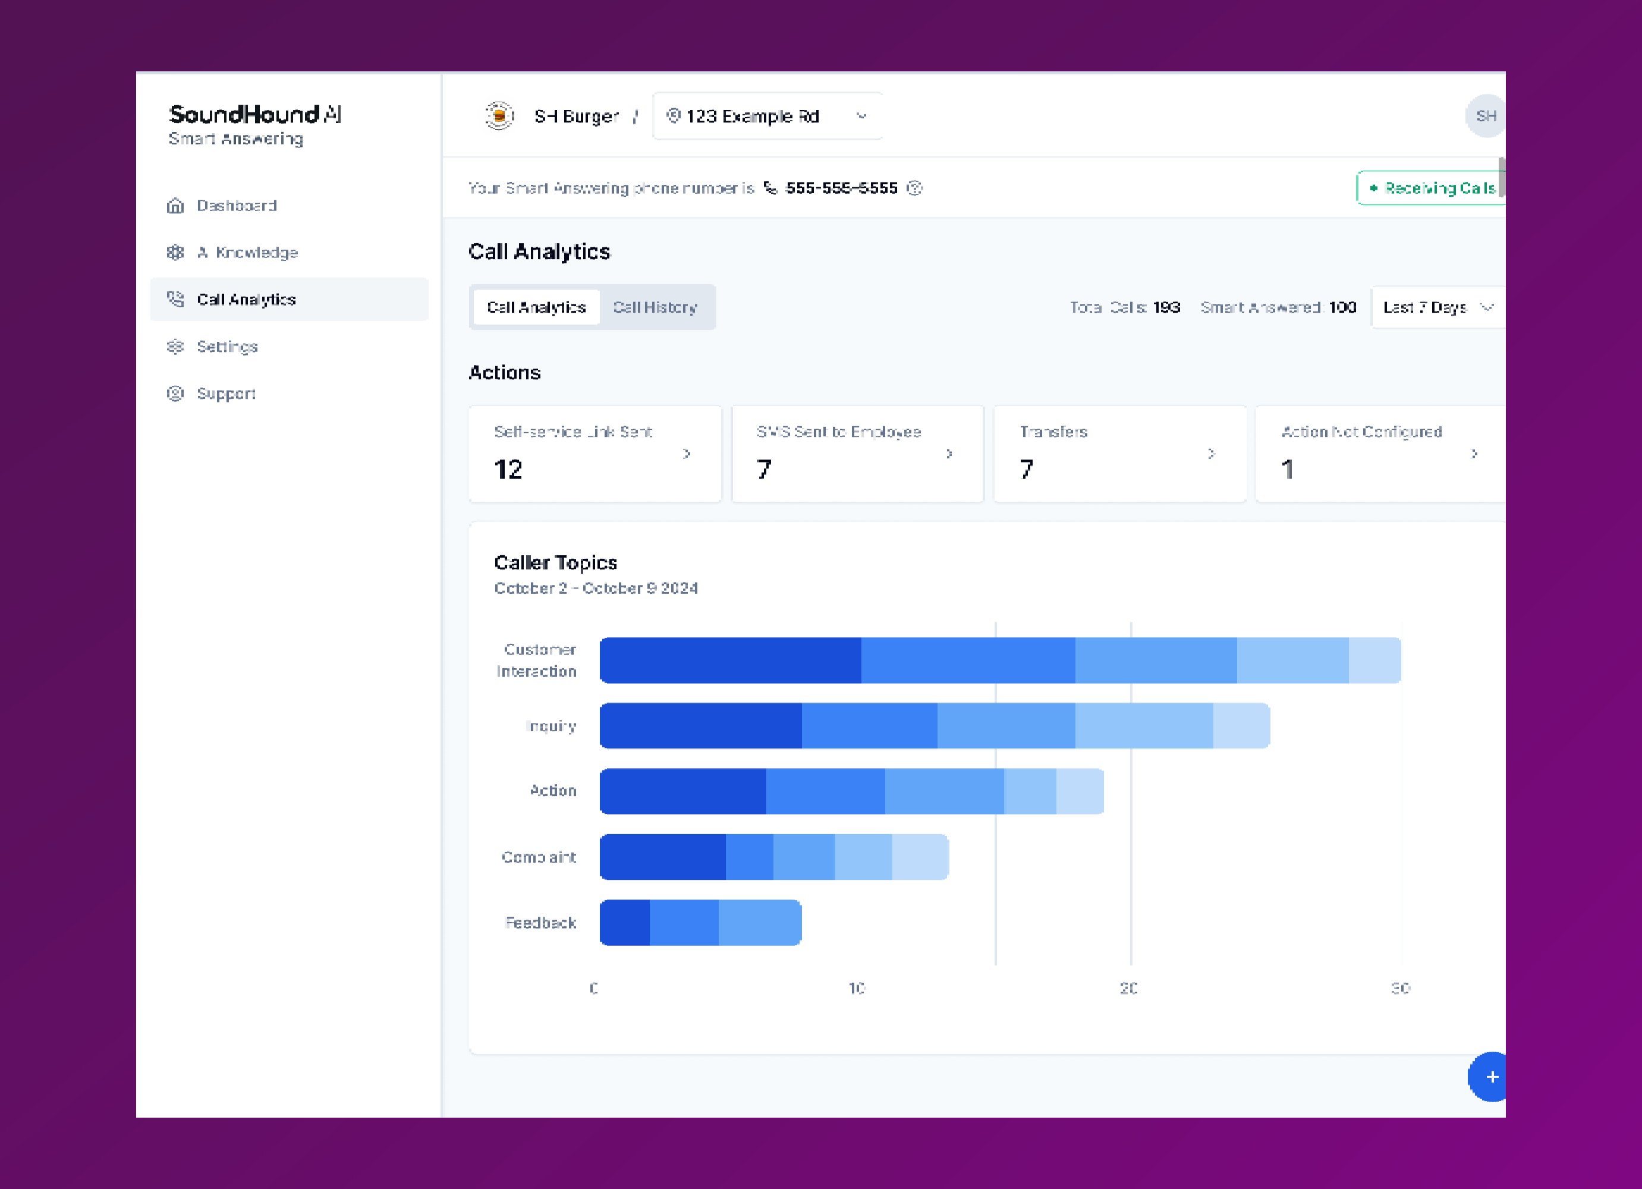Image resolution: width=1642 pixels, height=1189 pixels.
Task: Click the Call Analytics phone icon in sidebar
Action: 175,299
